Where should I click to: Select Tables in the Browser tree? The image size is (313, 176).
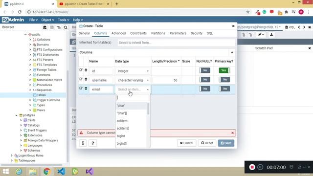[x=41, y=95]
